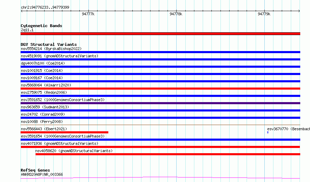This screenshot has height=182, width=310.
Task: Click the esv24702 (Conrad2009) label
Action: coord(43,114)
